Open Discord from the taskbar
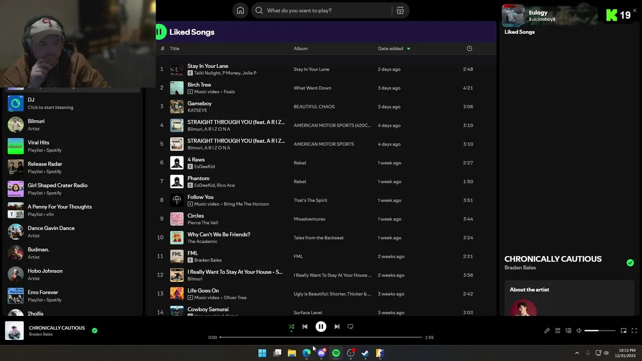The height and width of the screenshot is (361, 642). [321, 353]
